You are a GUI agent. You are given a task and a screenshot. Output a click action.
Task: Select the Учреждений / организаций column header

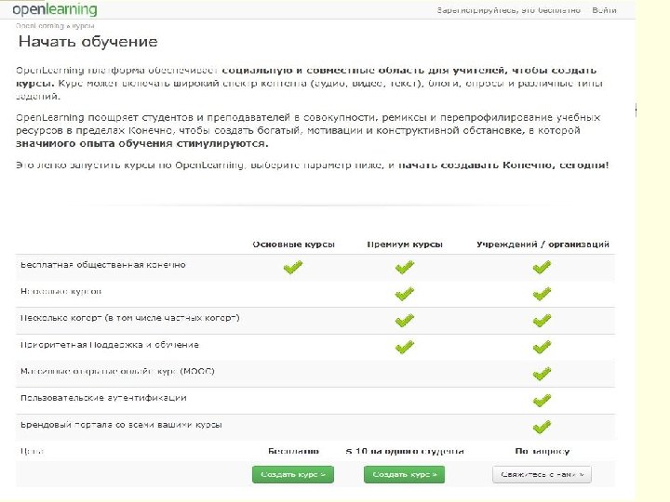coord(543,244)
